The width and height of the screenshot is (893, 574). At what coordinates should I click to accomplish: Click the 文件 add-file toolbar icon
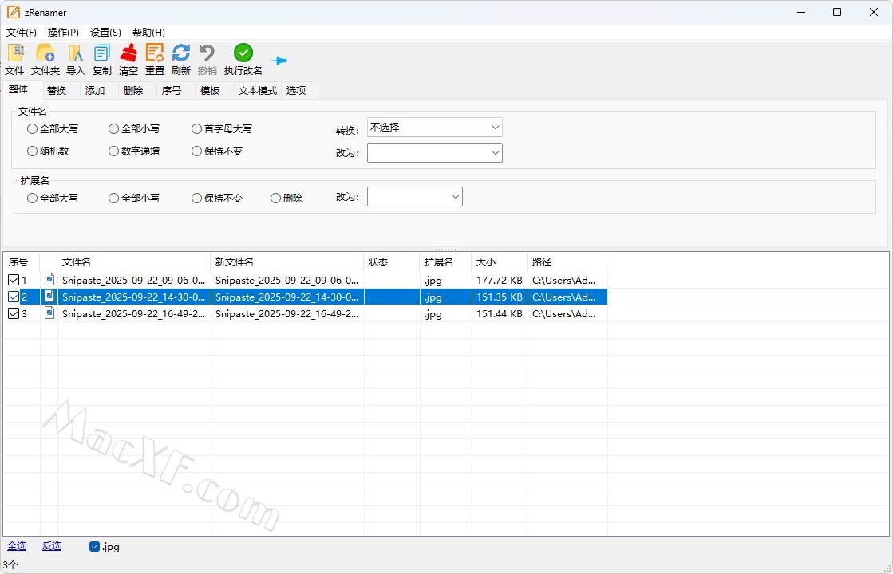[x=14, y=53]
